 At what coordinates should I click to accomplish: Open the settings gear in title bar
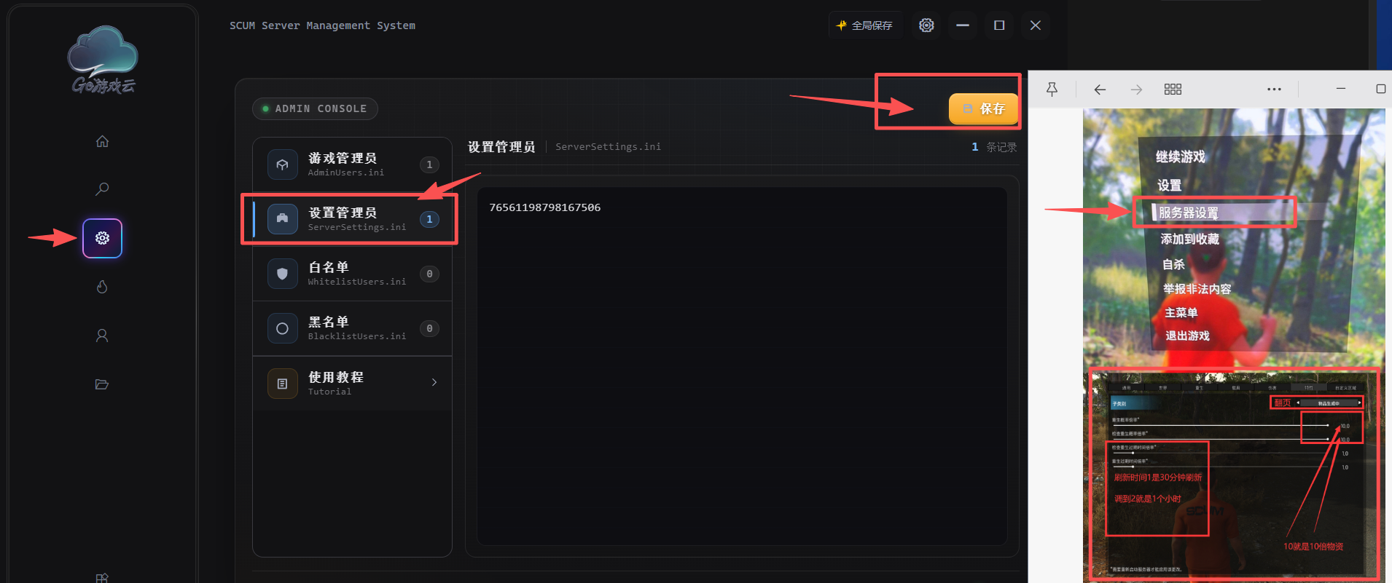coord(926,25)
